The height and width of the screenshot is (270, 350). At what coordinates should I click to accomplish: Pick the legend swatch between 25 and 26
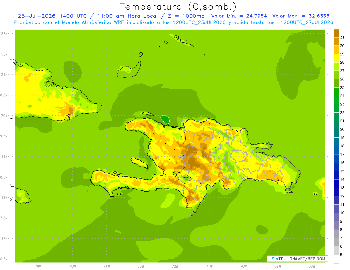(x=336, y=83)
